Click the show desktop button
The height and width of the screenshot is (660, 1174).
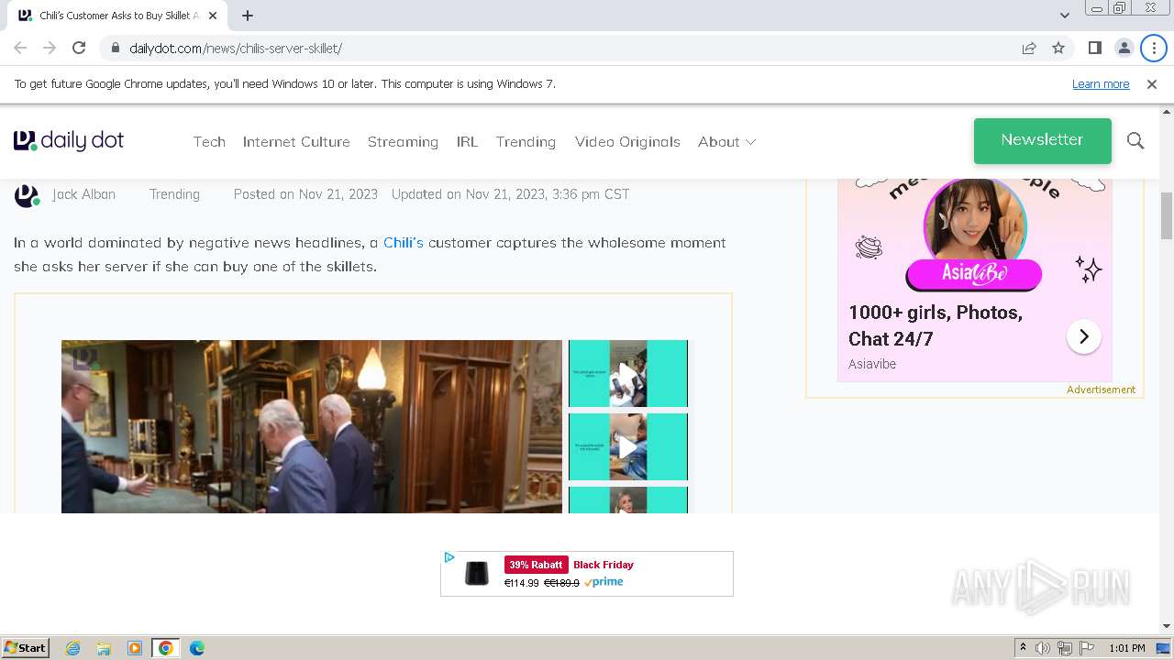coord(1163,648)
